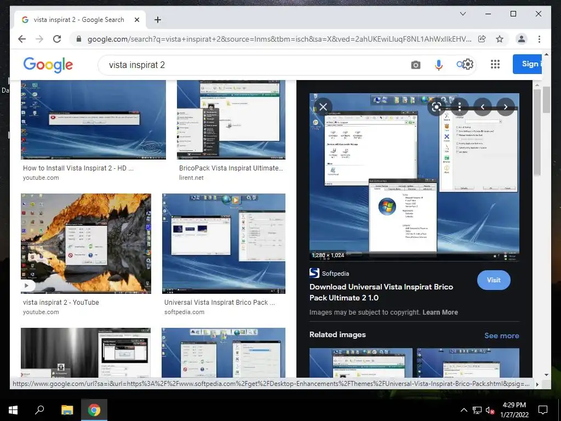
Task: Click the Google logo
Action: 48,65
